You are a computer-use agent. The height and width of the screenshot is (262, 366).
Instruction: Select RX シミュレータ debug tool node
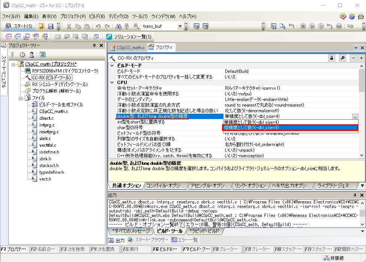(60, 84)
